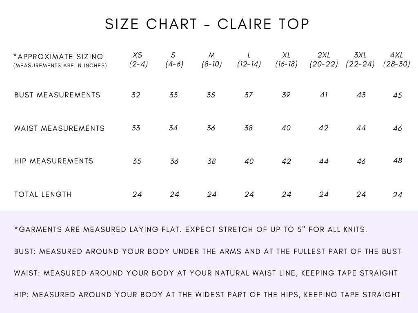Click the waist value for size L
The height and width of the screenshot is (313, 418).
tap(249, 128)
